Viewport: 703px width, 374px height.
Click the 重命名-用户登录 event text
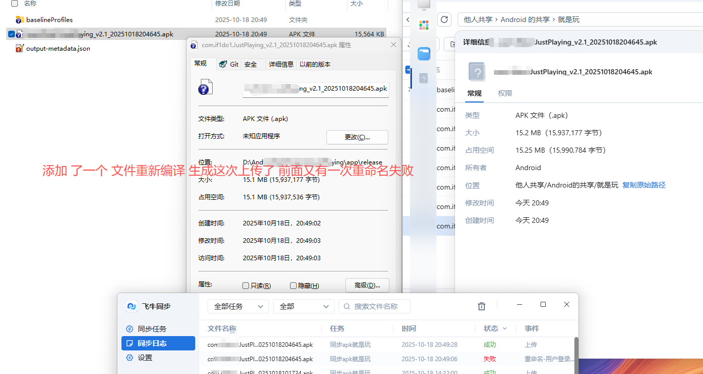(549, 359)
